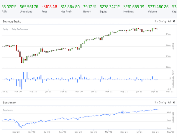Click the highlighted marker on Benchmark line

point(123,112)
